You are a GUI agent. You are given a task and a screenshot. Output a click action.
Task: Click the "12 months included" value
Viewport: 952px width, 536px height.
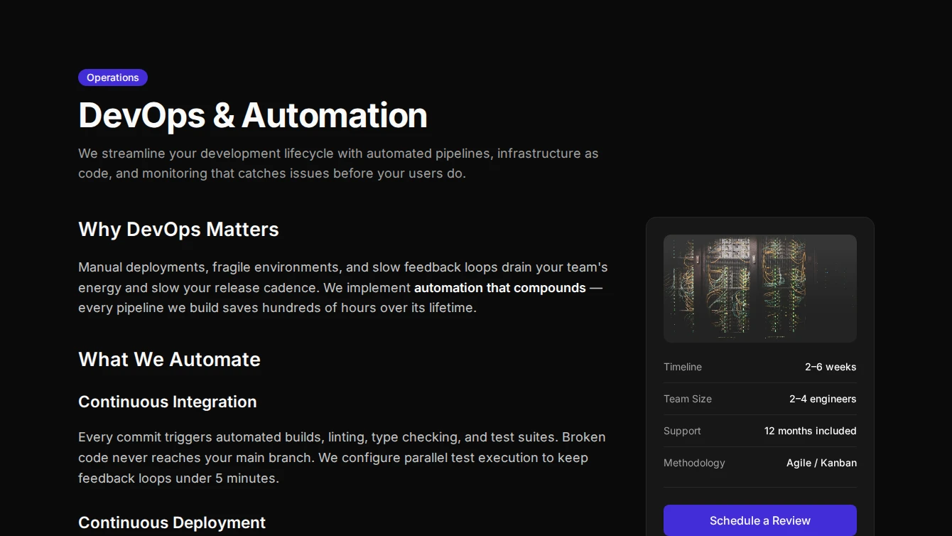810,431
